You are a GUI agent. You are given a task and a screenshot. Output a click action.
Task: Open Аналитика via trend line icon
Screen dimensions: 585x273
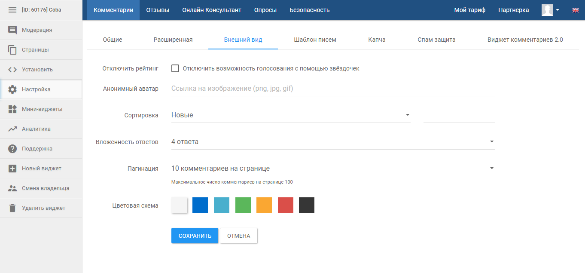coord(12,129)
